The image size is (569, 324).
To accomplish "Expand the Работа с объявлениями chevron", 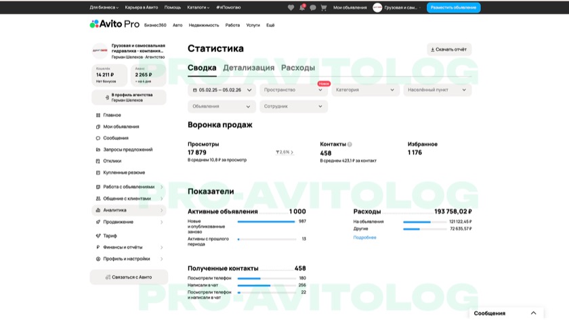I will (x=161, y=187).
